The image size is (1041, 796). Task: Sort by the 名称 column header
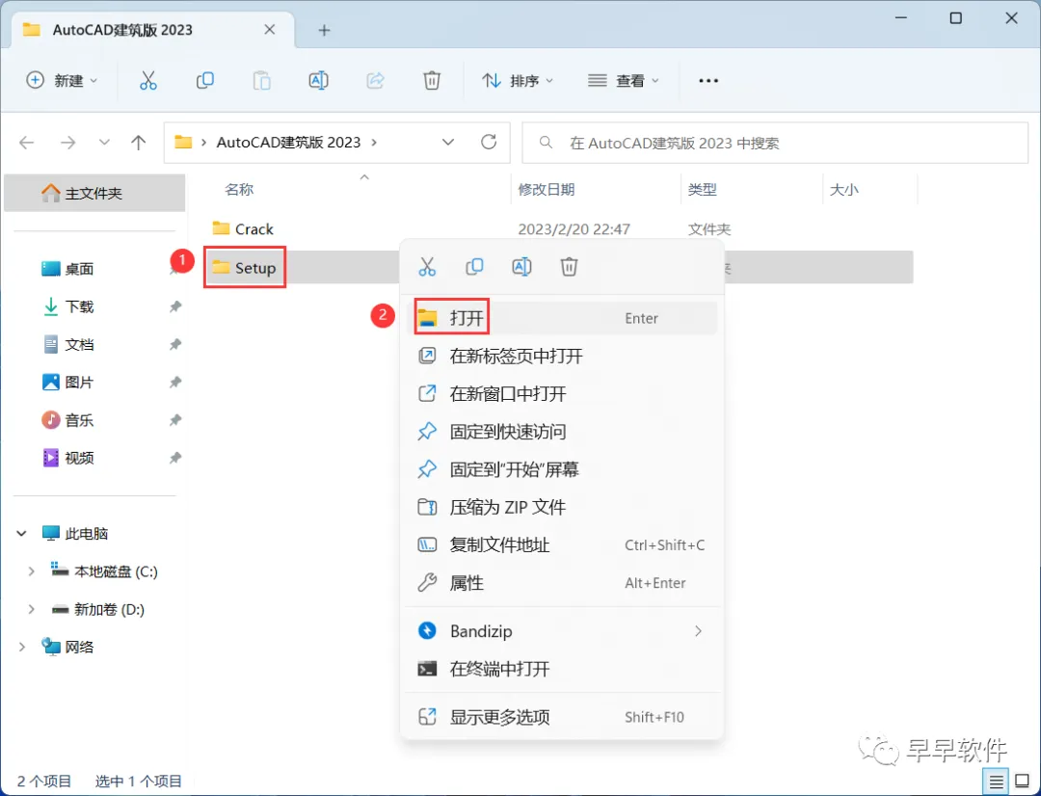239,189
